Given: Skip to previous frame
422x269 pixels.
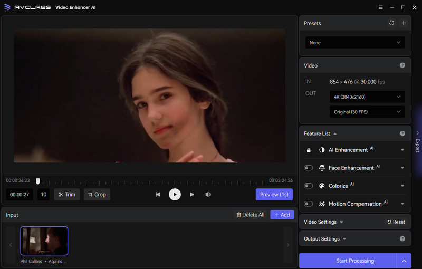Looking at the screenshot, I should point(158,195).
